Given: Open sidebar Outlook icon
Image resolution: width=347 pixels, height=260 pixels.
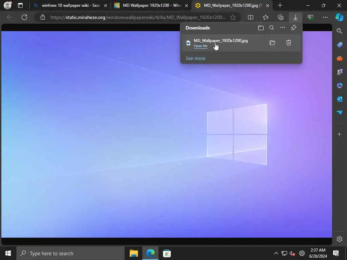Looking at the screenshot, I should tap(340, 99).
